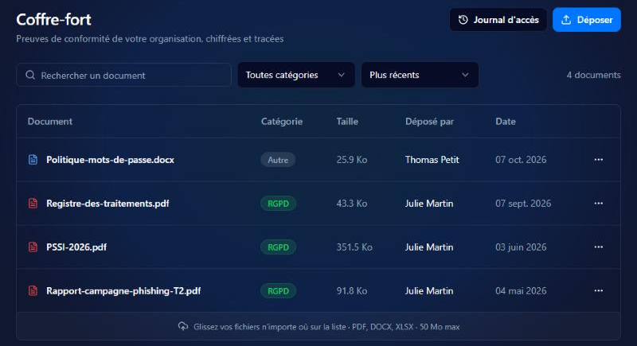Image resolution: width=637 pixels, height=346 pixels.
Task: Open the Toutes catégories dropdown
Action: point(296,75)
